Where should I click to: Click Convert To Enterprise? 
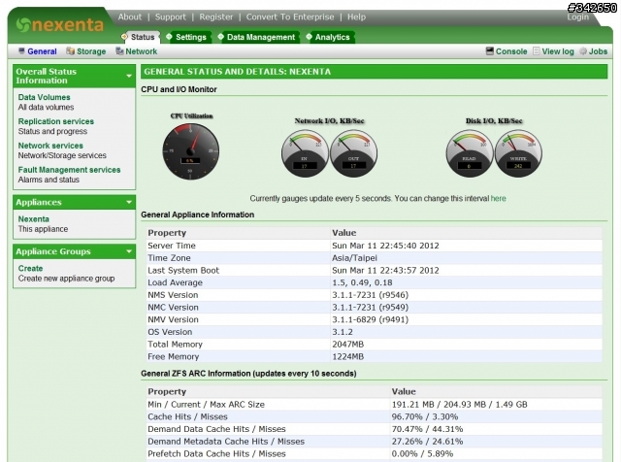coord(290,17)
